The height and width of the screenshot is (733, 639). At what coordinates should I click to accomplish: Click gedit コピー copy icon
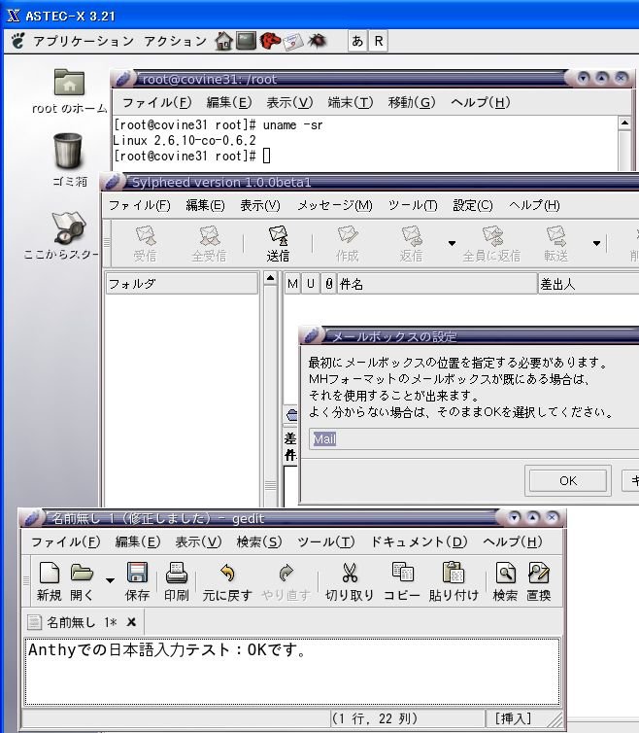[x=402, y=581]
